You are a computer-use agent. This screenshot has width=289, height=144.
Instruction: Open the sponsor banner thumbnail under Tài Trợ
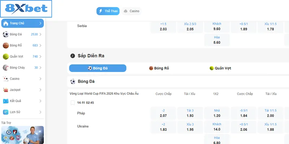[22, 135]
